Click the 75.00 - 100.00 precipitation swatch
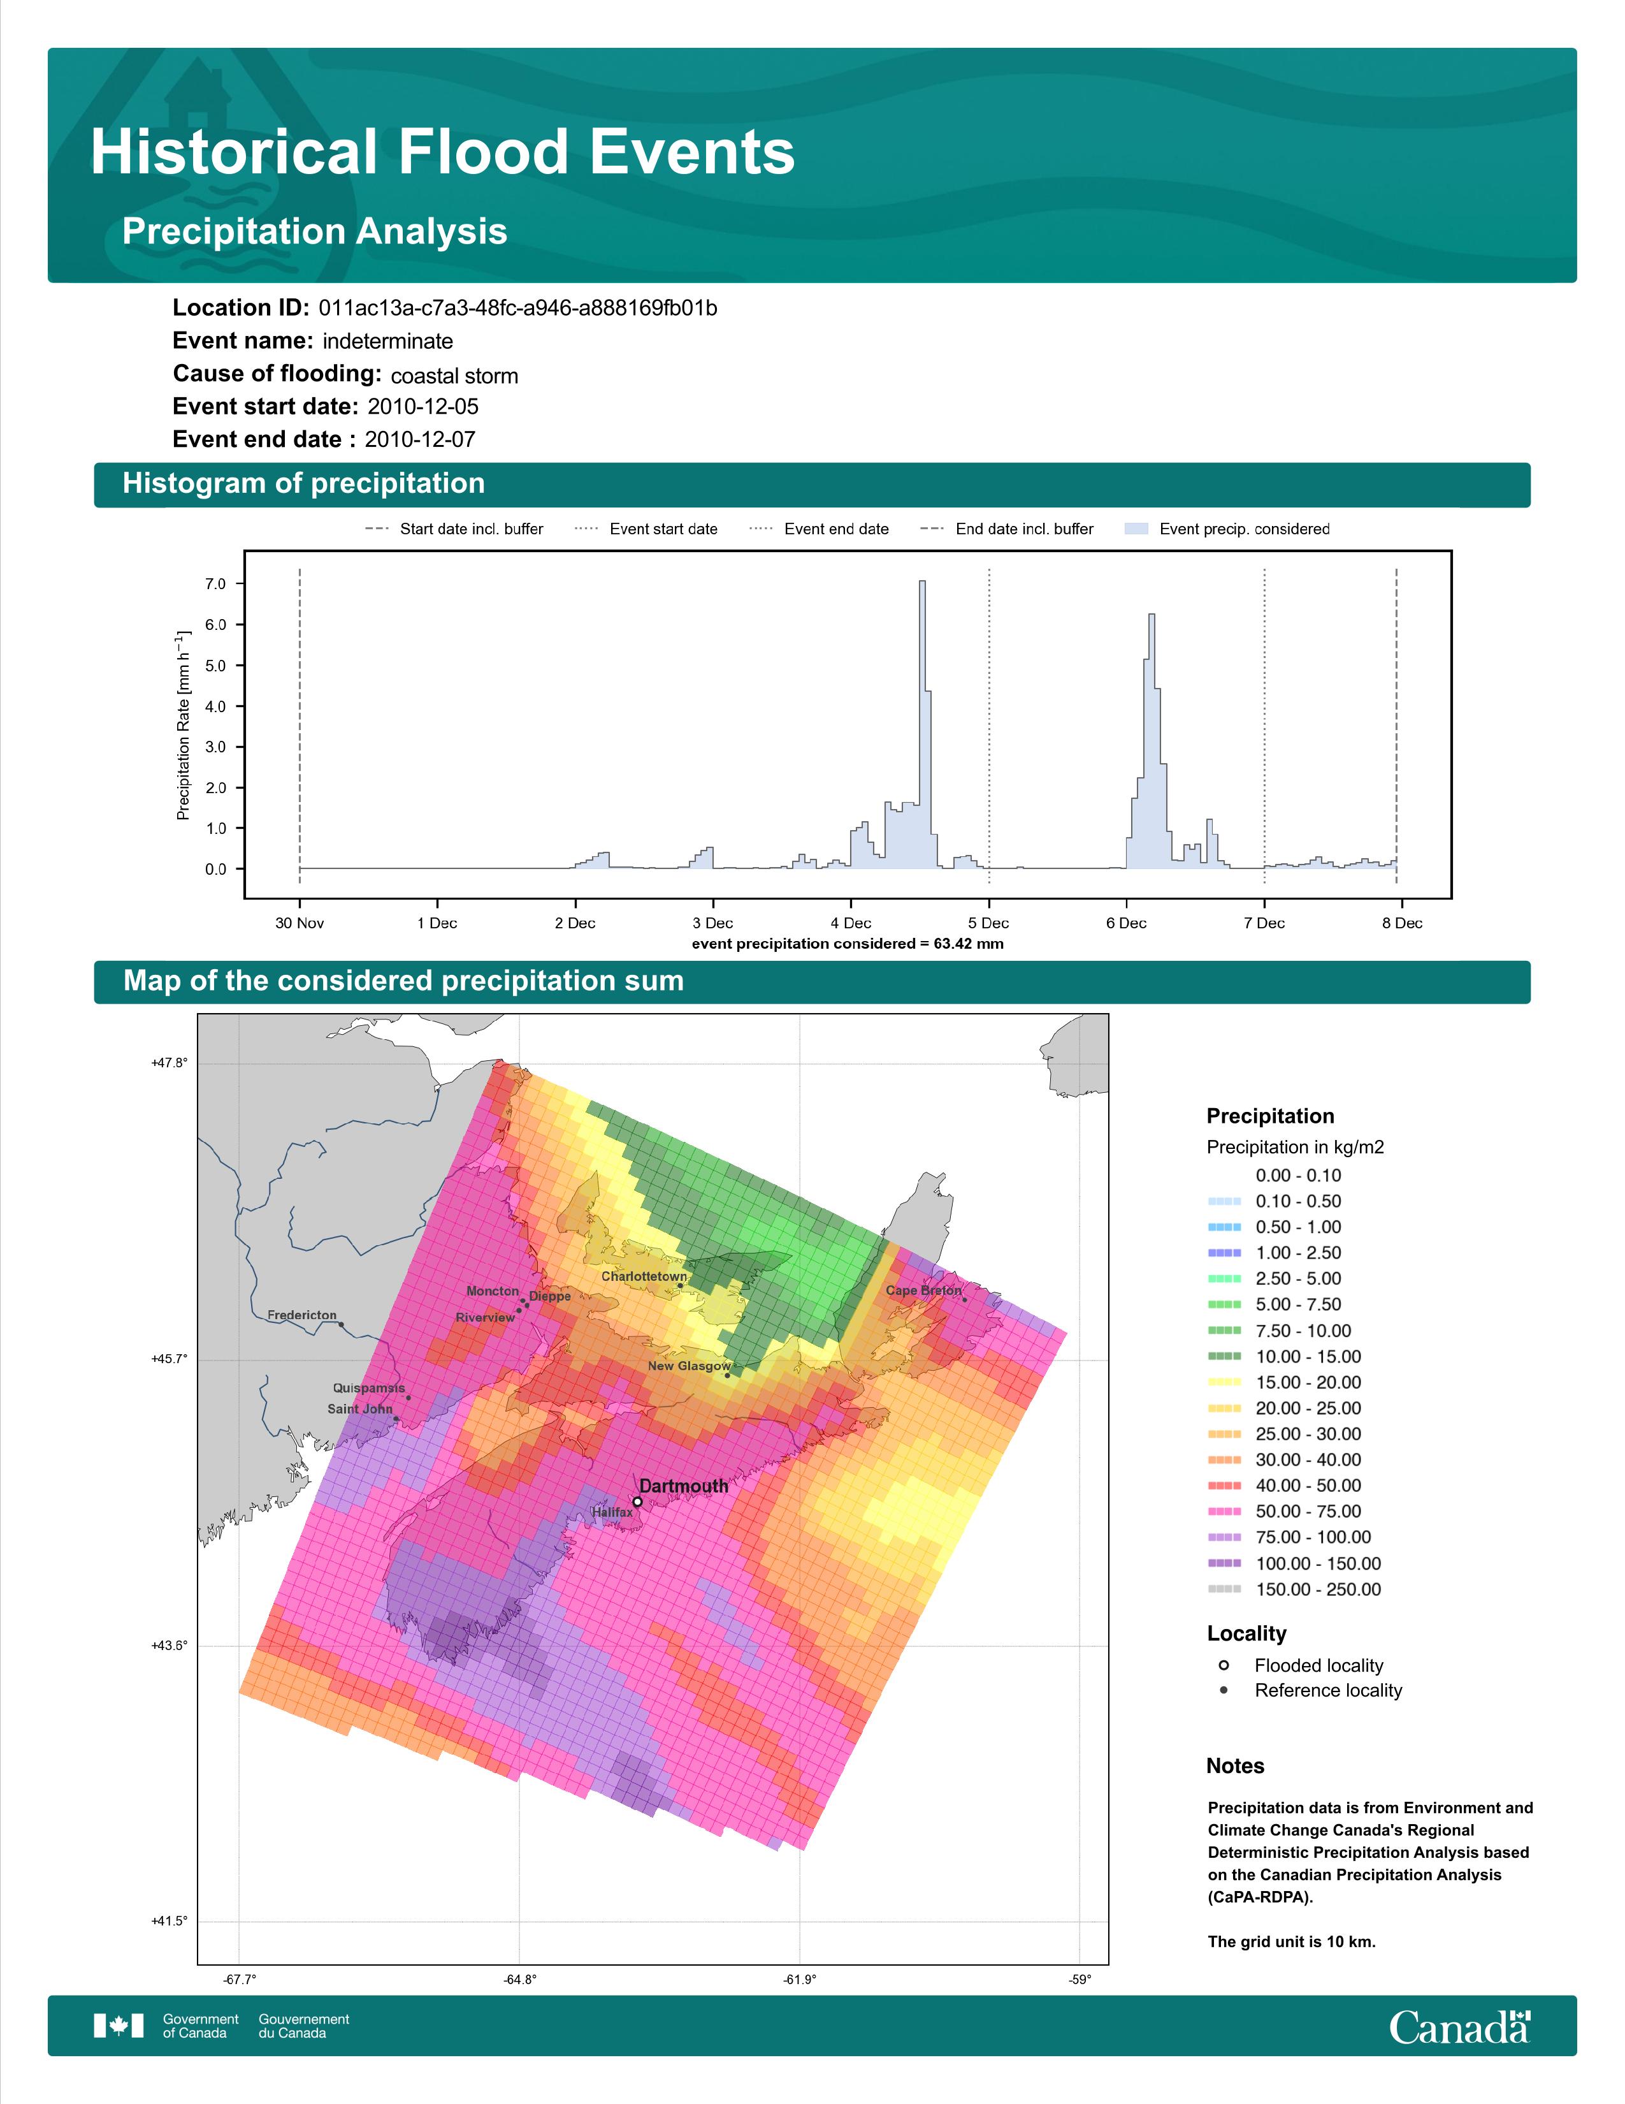This screenshot has width=1625, height=2104. point(1225,1538)
